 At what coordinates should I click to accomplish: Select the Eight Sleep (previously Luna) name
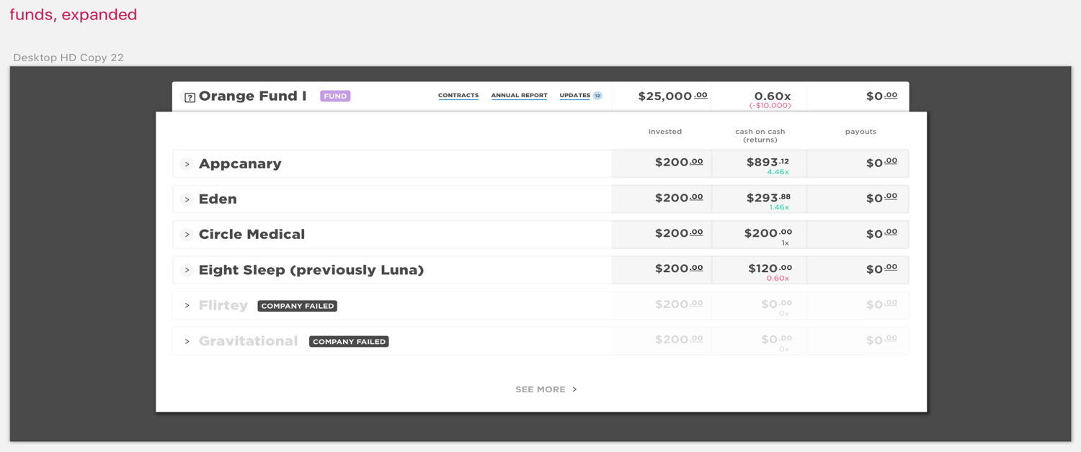pyautogui.click(x=311, y=270)
